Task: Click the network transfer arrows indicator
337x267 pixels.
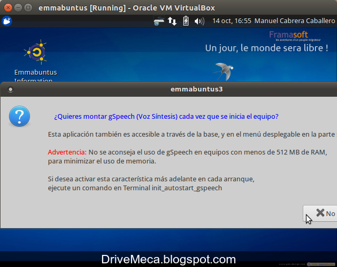Action: pos(172,21)
